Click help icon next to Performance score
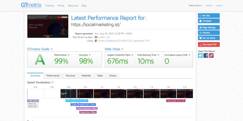 (69, 55)
